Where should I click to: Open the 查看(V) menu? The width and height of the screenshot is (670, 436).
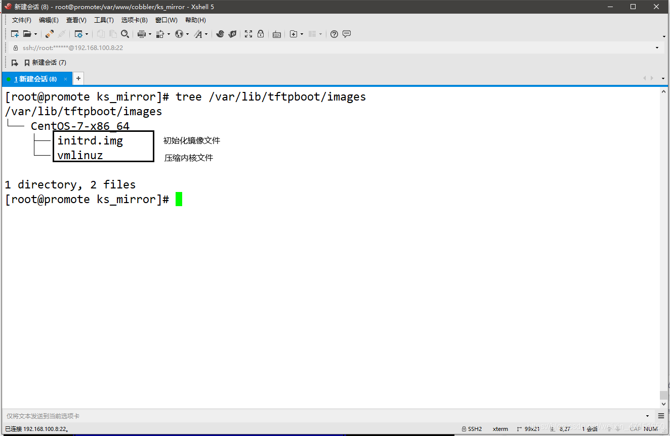click(76, 20)
